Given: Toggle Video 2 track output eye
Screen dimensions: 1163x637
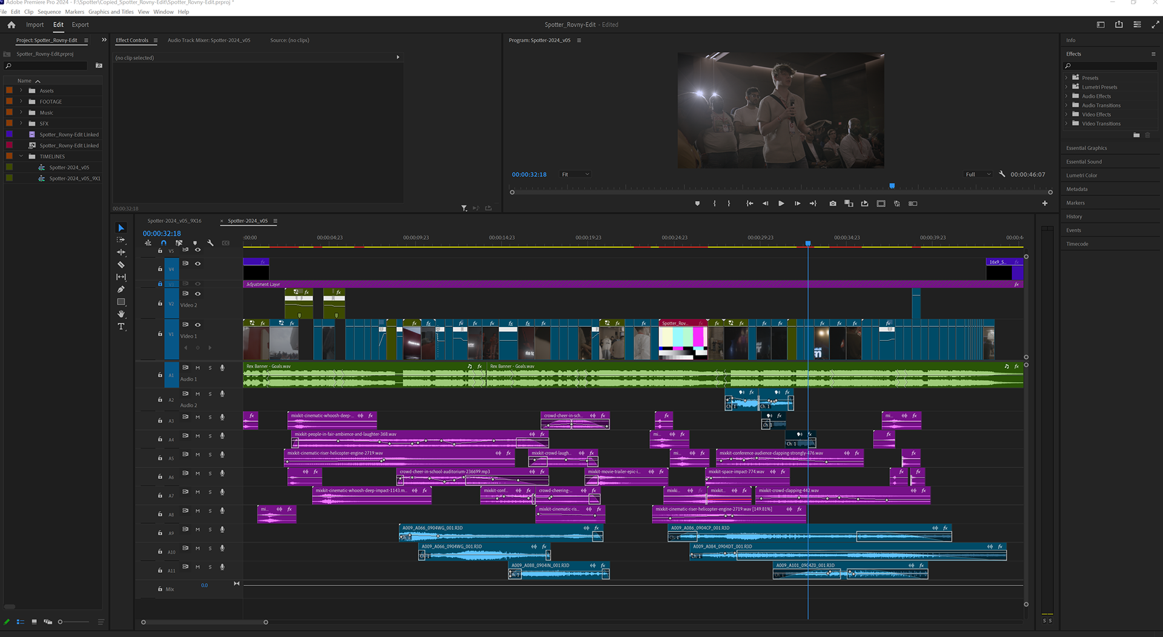Looking at the screenshot, I should click(x=197, y=294).
